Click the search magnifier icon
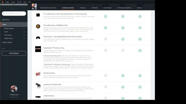The height and width of the screenshot is (104, 186). (4, 14)
